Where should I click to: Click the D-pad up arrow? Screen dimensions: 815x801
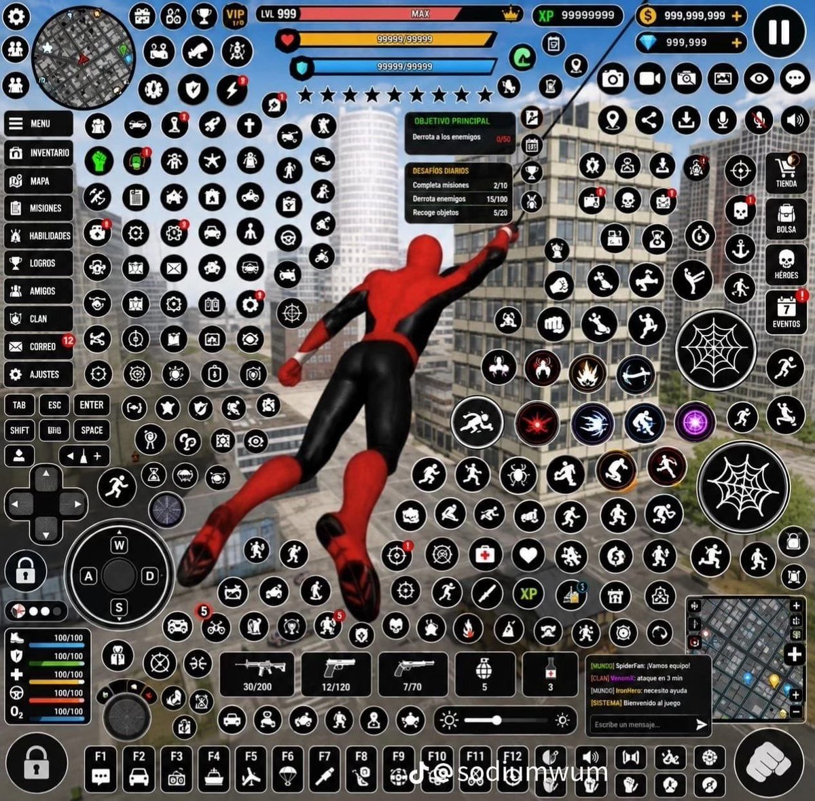point(46,478)
